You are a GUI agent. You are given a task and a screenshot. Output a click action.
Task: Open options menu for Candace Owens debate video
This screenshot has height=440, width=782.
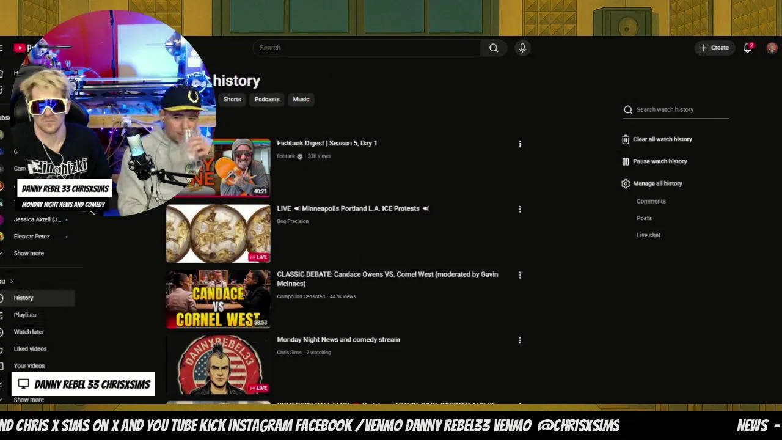point(520,275)
